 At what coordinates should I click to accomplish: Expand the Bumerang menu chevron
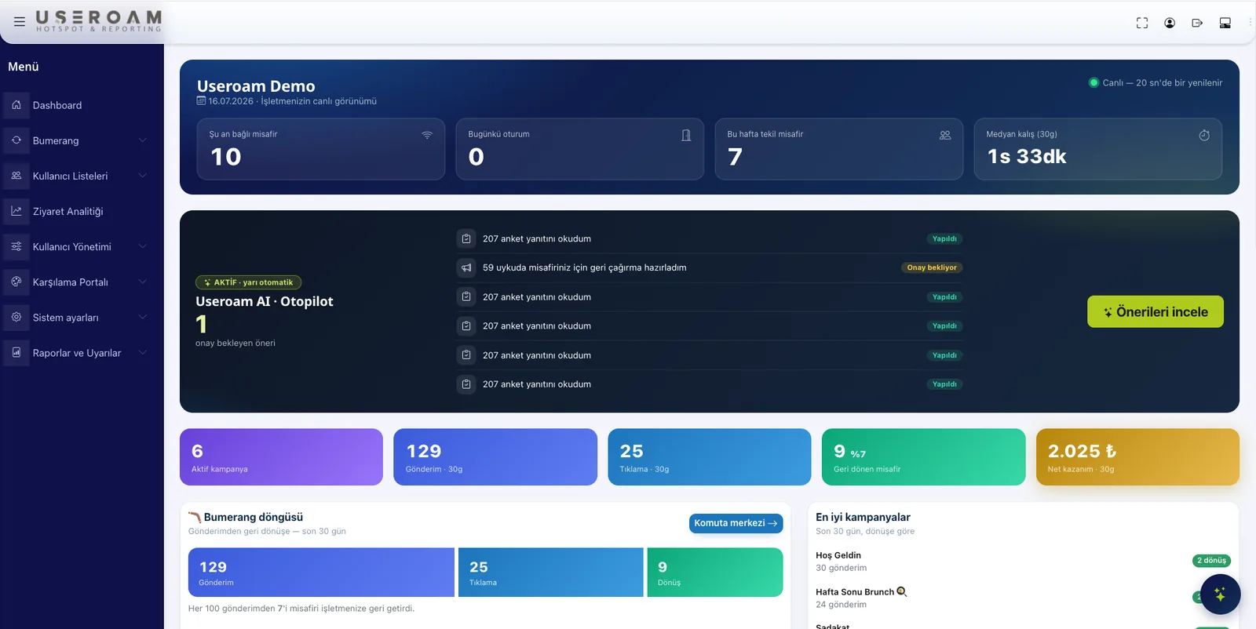(143, 140)
